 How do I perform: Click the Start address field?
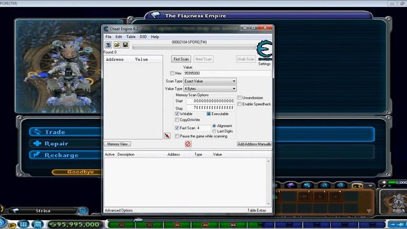point(210,101)
